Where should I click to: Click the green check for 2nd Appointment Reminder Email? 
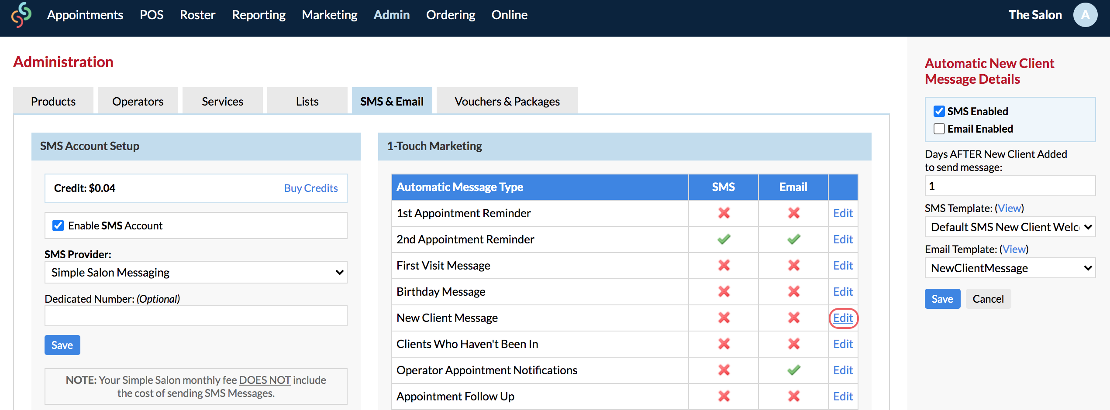click(x=793, y=239)
